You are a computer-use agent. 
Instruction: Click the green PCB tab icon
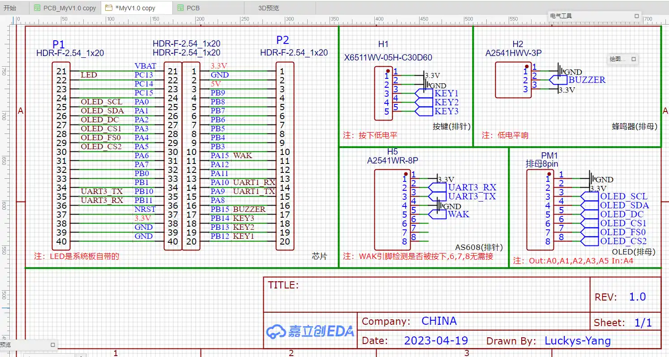point(180,8)
